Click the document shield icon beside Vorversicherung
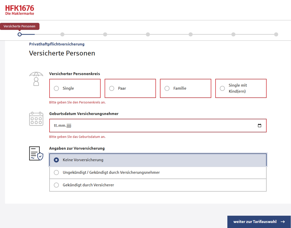The width and height of the screenshot is (291, 228). [x=36, y=153]
